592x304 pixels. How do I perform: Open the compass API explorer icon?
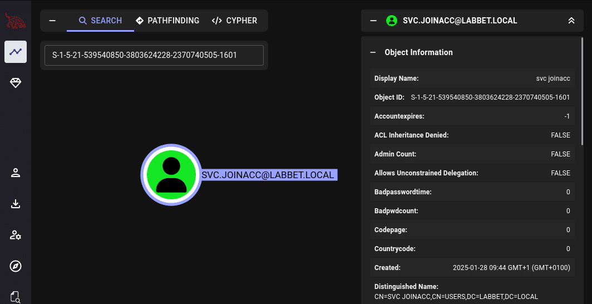pos(16,266)
